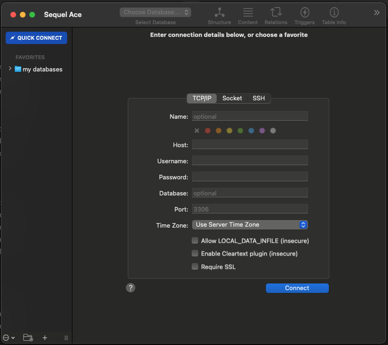Check the Require SSL checkbox
This screenshot has height=345, width=388.
[195, 266]
